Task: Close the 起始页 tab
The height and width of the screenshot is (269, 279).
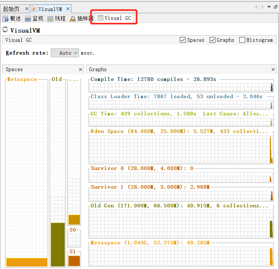Action: (27, 9)
